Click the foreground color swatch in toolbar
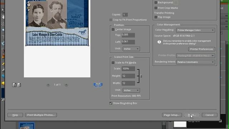 coord(3,93)
